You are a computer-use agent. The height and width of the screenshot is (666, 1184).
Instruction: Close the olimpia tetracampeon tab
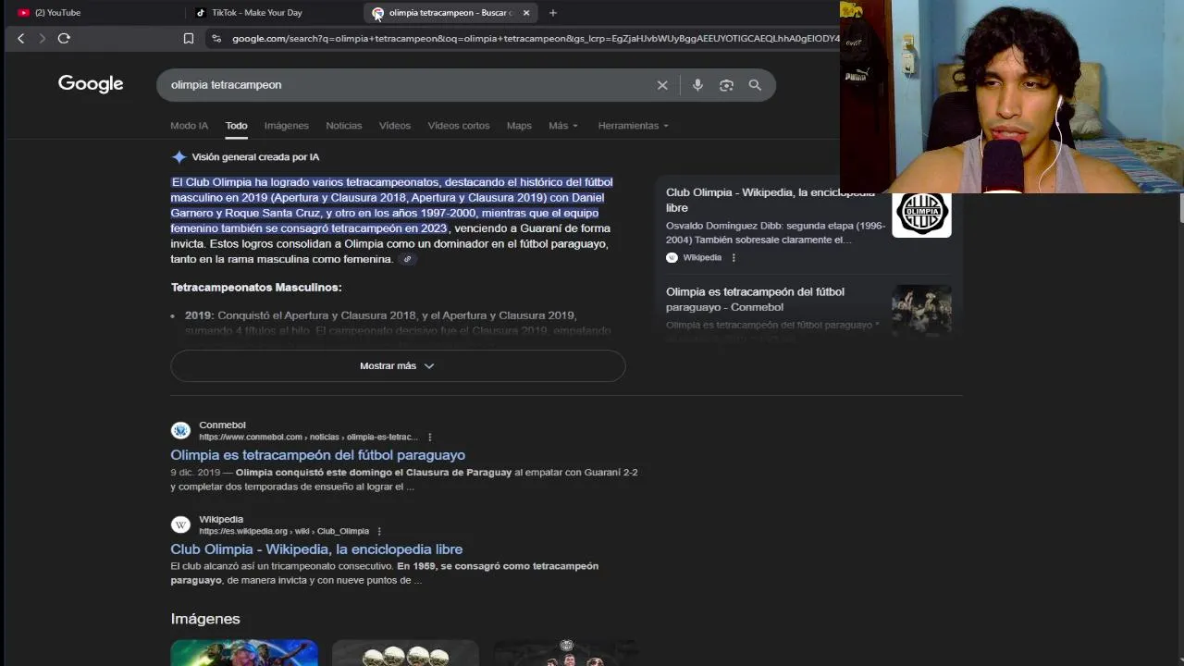526,13
